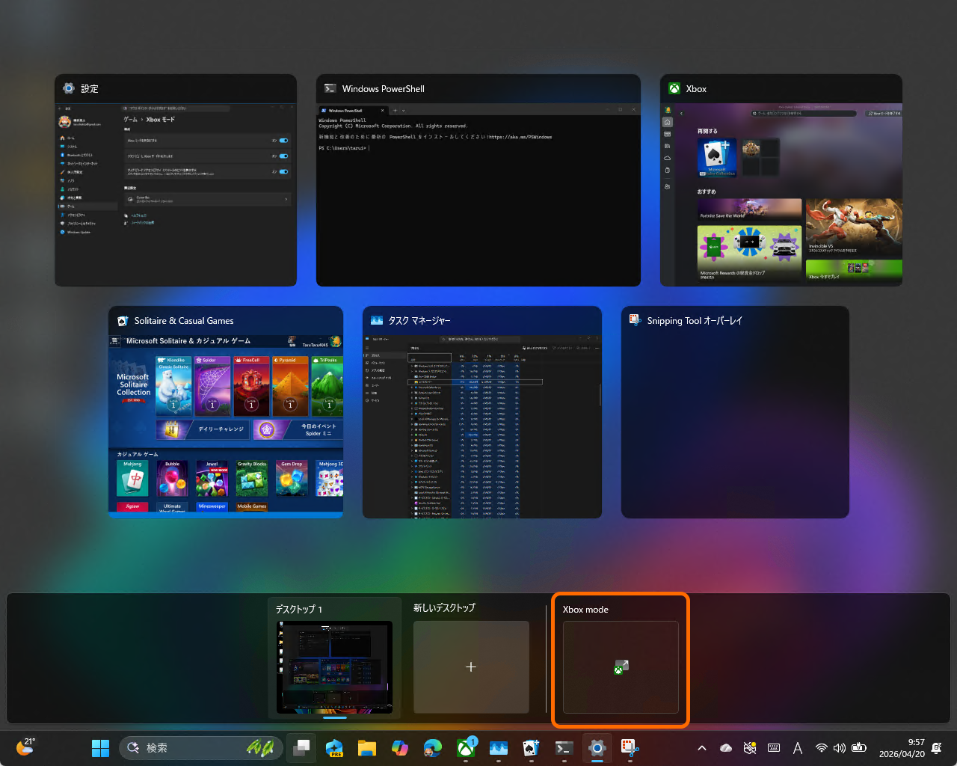Click the Edge PRE browser icon
The image size is (957, 766).
coord(333,747)
